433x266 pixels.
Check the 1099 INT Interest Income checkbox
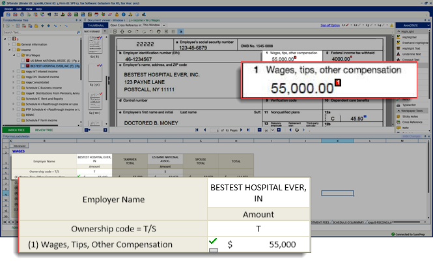pos(18,71)
